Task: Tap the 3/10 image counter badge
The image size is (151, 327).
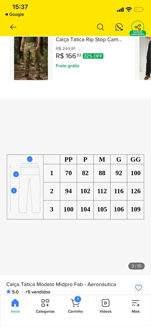Action: pyautogui.click(x=136, y=266)
